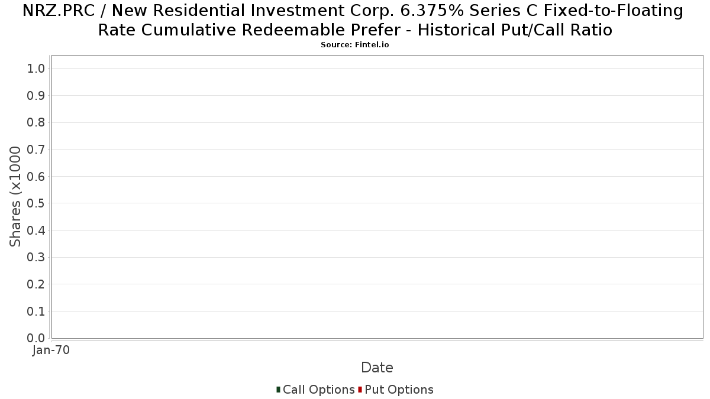Viewport: 710px width, 399px height.
Task: Click the Jan-70 x-axis label
Action: pyautogui.click(x=51, y=350)
